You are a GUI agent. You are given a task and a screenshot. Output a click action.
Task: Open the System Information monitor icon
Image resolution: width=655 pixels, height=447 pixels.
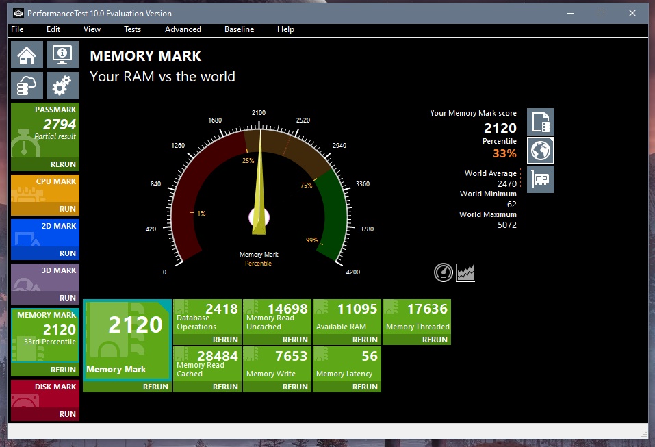click(62, 55)
